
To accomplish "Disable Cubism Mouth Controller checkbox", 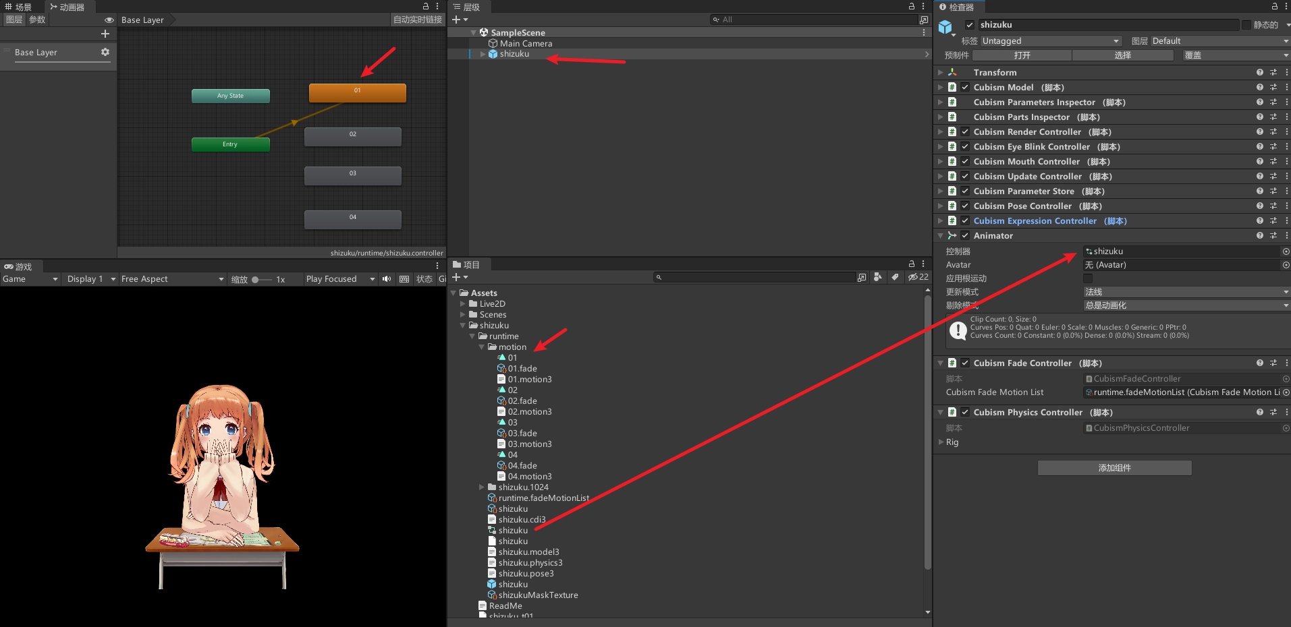I will [x=965, y=161].
